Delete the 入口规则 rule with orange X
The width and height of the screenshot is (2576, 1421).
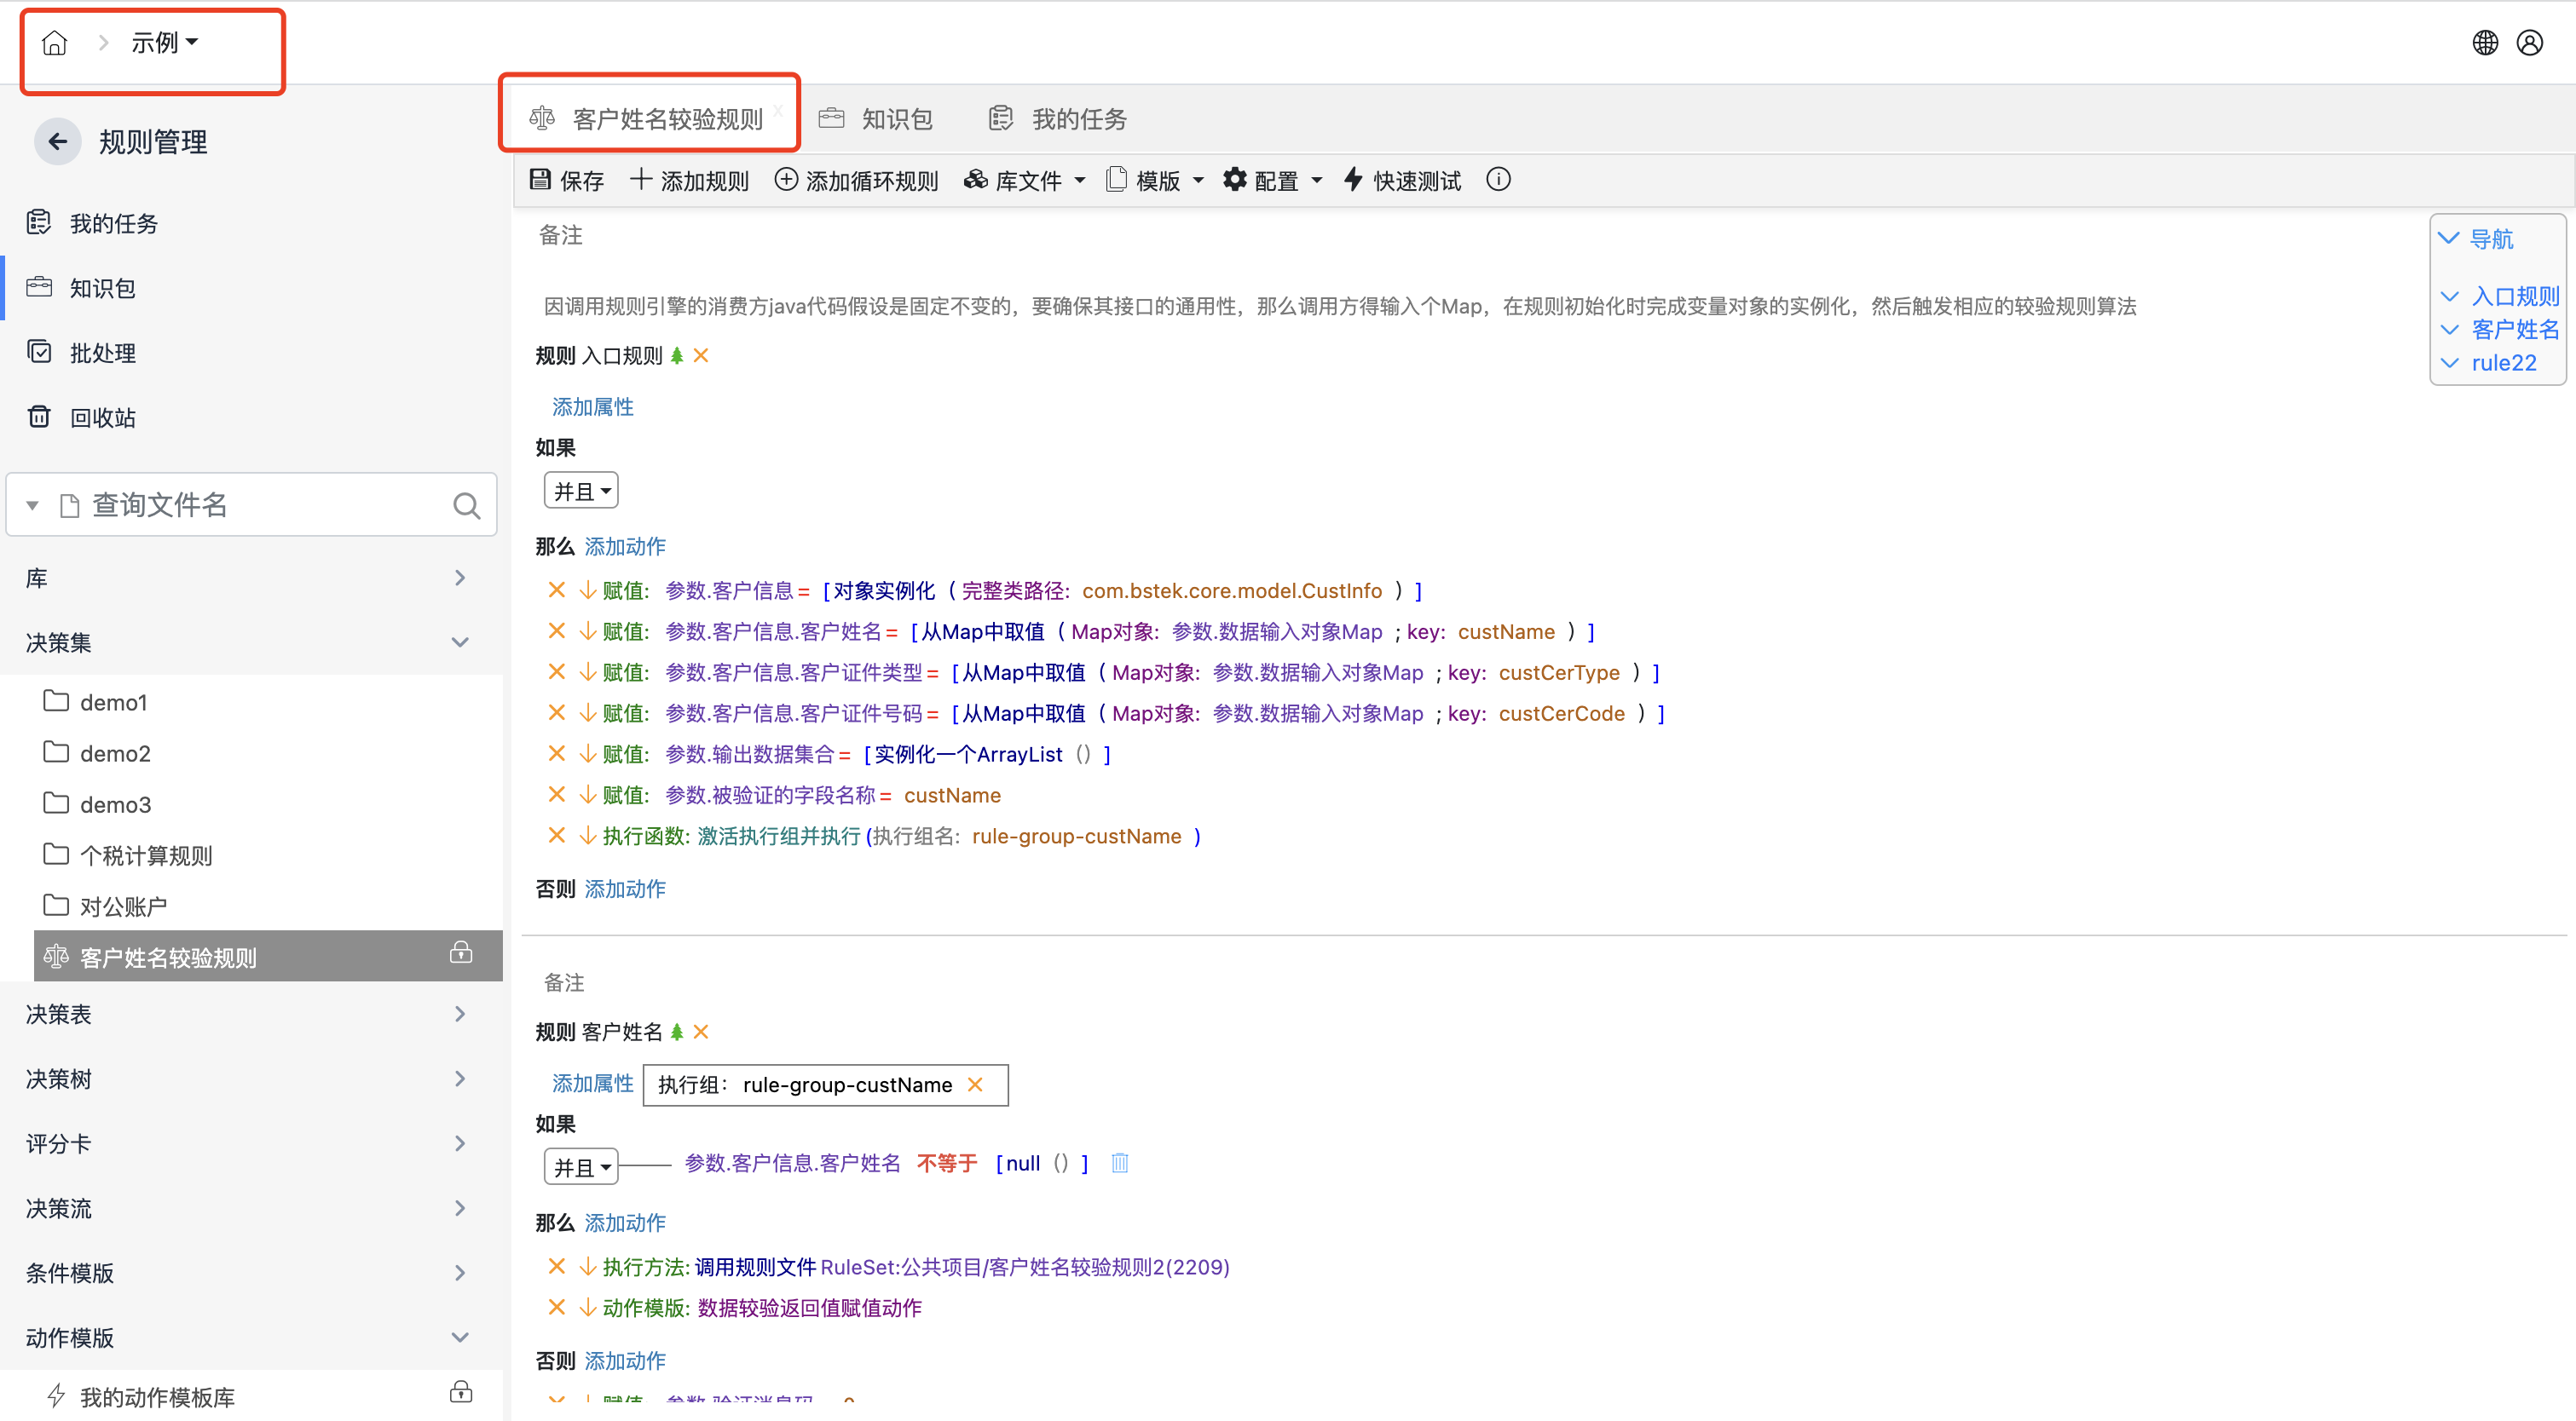701,356
